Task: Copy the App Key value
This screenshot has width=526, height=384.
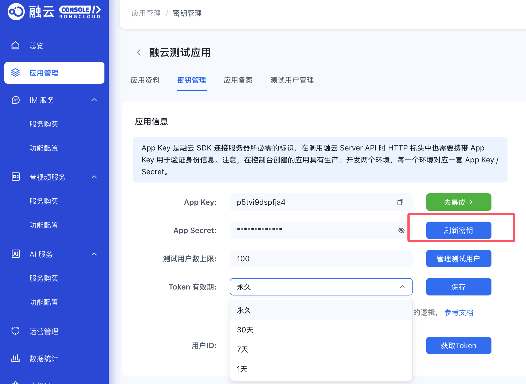Action: 400,202
